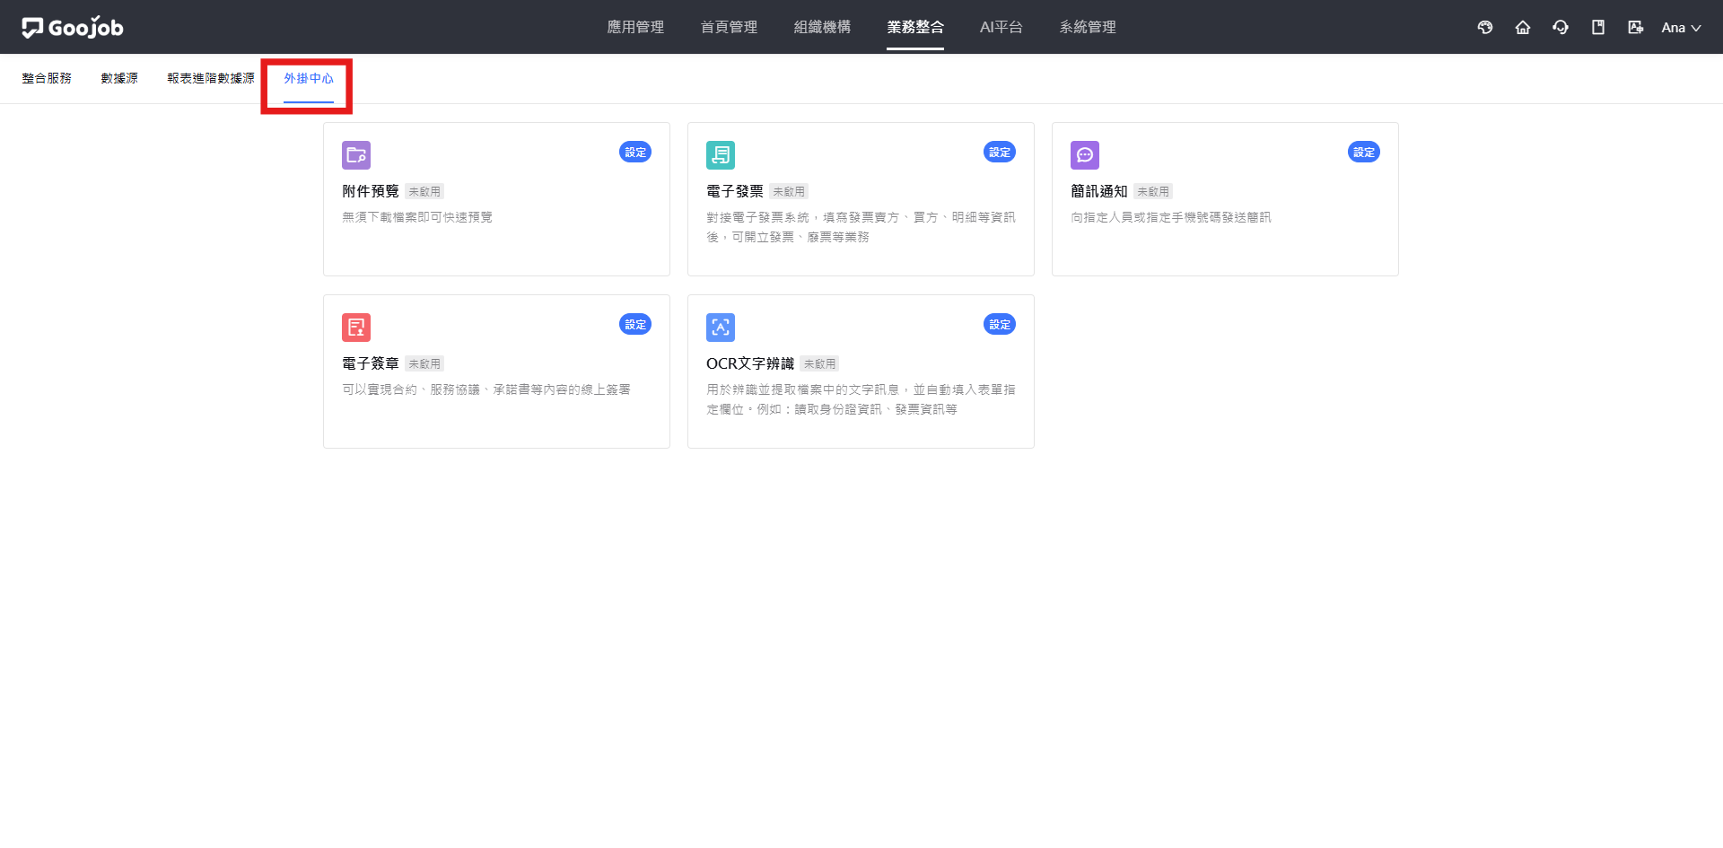Go to the home icon

coord(1523,27)
